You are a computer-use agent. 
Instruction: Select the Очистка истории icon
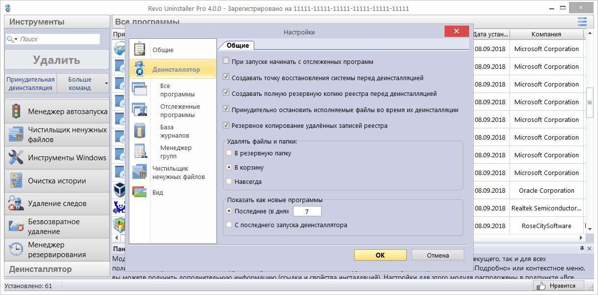pos(16,181)
